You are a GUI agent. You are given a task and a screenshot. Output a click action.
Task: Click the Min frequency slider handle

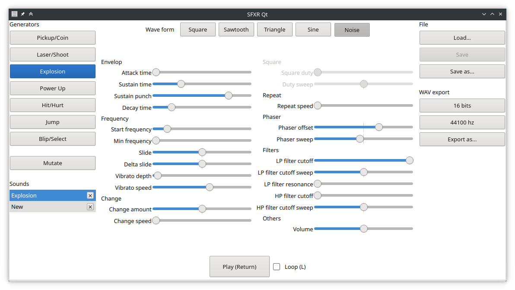pyautogui.click(x=156, y=140)
